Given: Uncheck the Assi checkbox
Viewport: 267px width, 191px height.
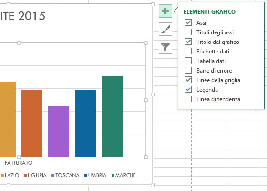Looking at the screenshot, I should click(x=188, y=22).
